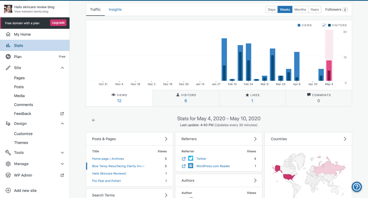
Task: Open Twitter referrer external link icon
Action: pyautogui.click(x=184, y=159)
